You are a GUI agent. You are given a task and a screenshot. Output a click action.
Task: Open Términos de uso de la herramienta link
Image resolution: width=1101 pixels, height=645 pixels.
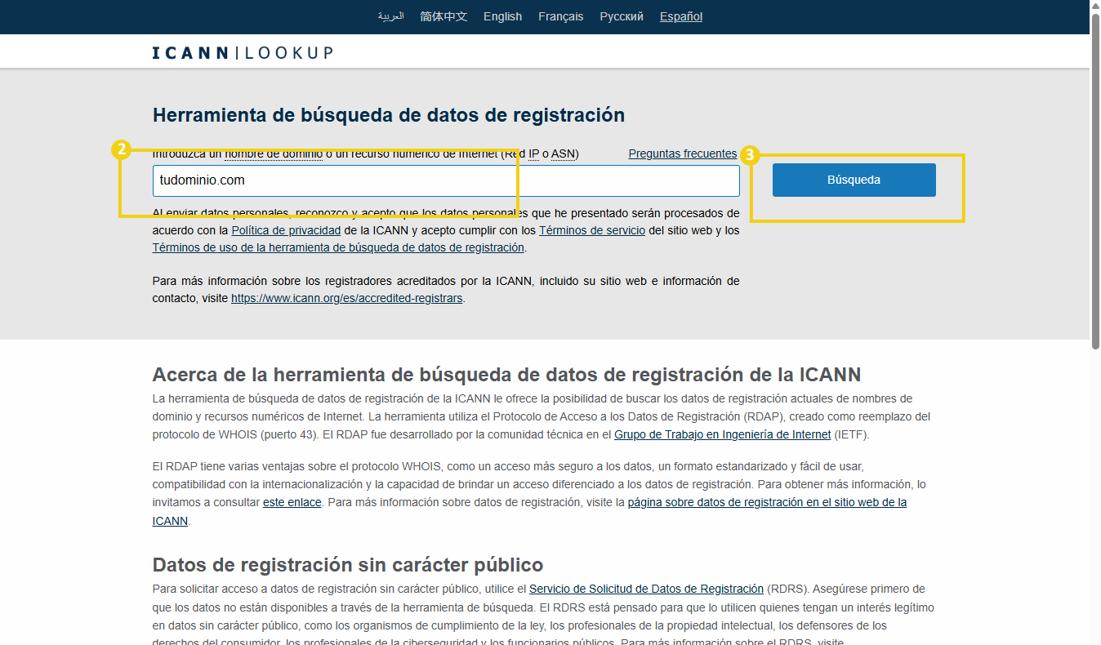coord(338,247)
